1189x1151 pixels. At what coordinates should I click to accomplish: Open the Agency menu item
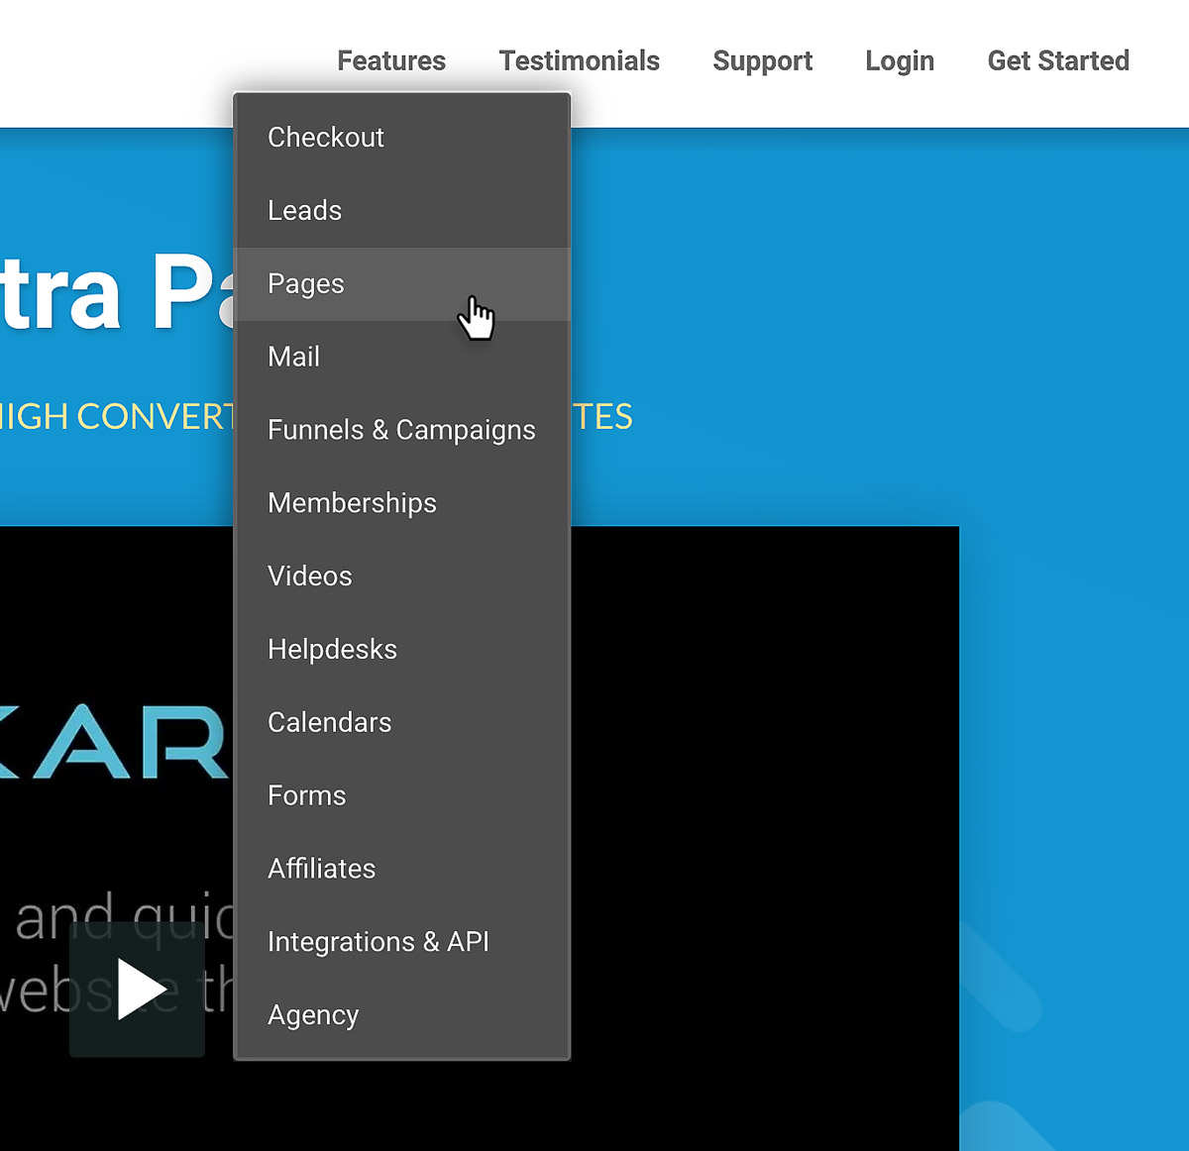click(313, 1015)
